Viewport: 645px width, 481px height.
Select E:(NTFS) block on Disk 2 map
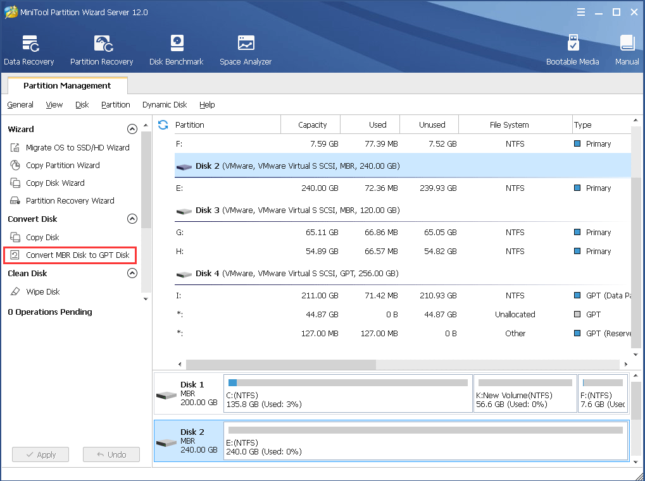[x=426, y=441]
